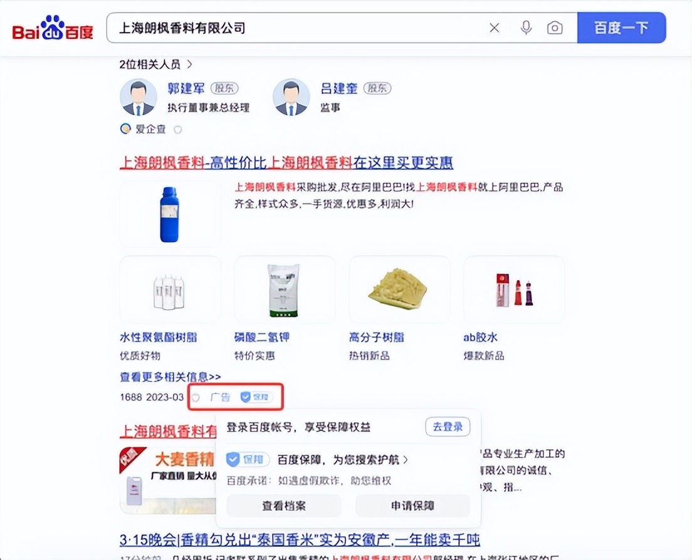The height and width of the screenshot is (560, 692).
Task: Click the small shield icon beside 爱企查
Action: (178, 130)
